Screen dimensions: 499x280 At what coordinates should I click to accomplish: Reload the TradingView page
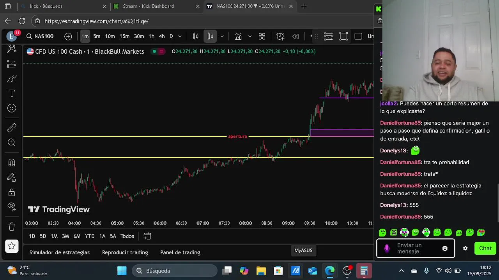(x=22, y=21)
